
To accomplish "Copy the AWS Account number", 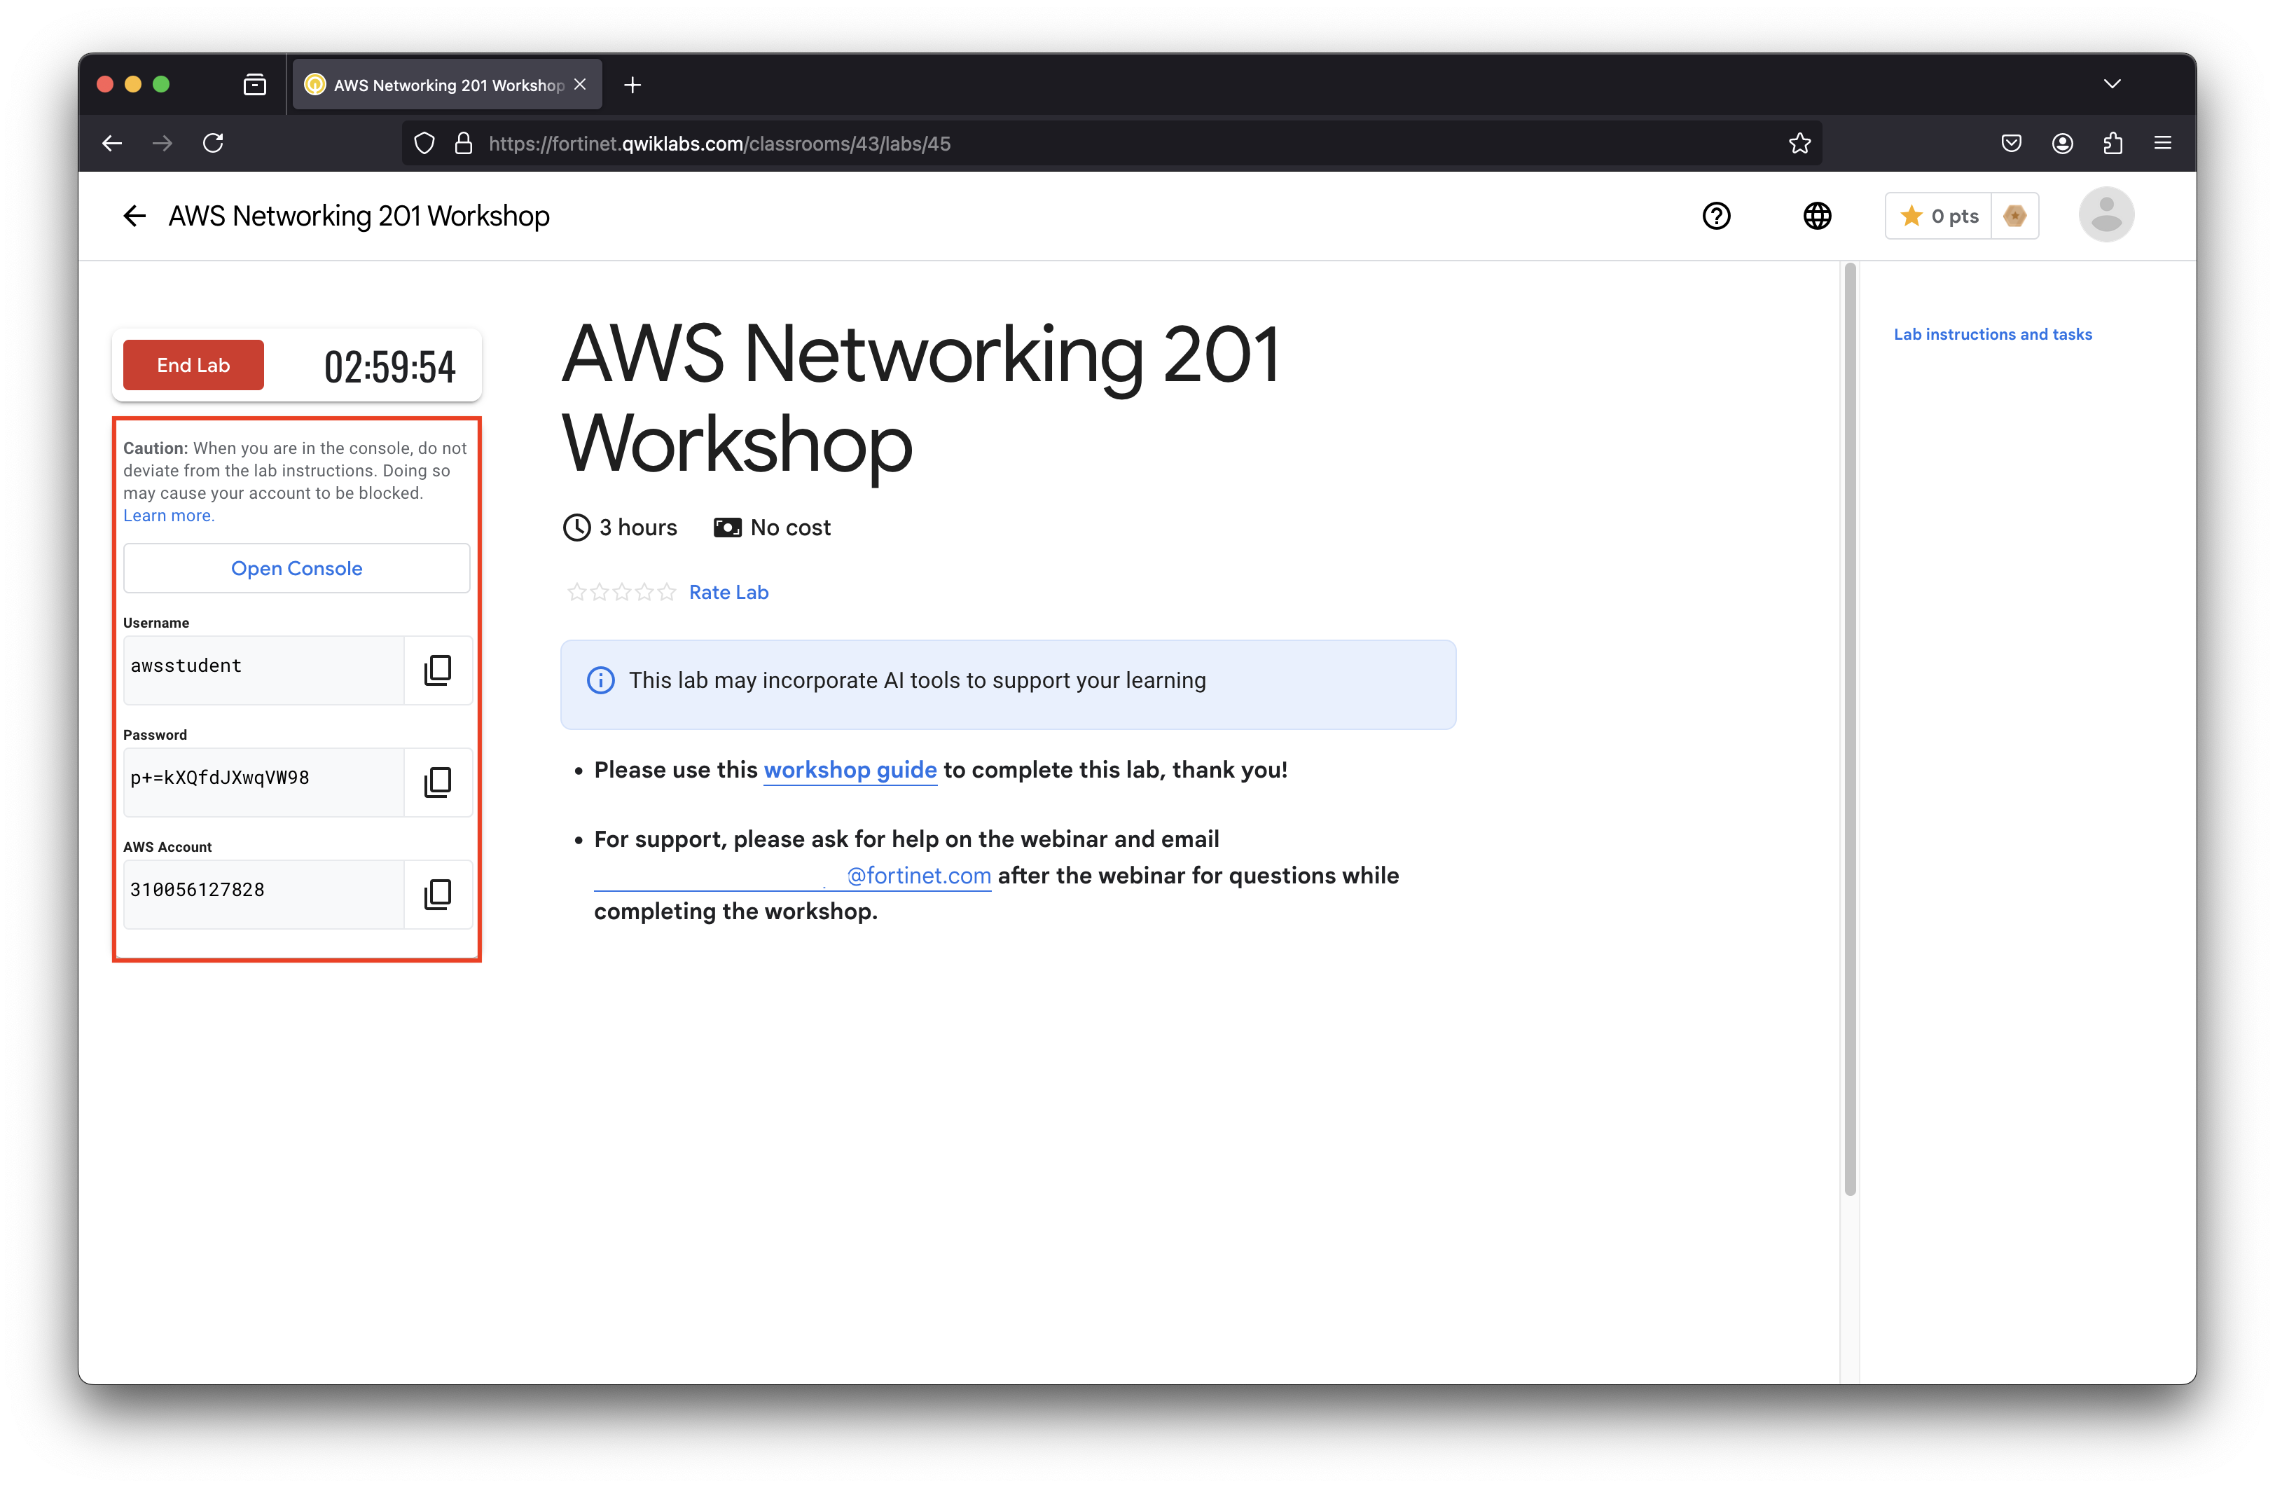I will 438,893.
